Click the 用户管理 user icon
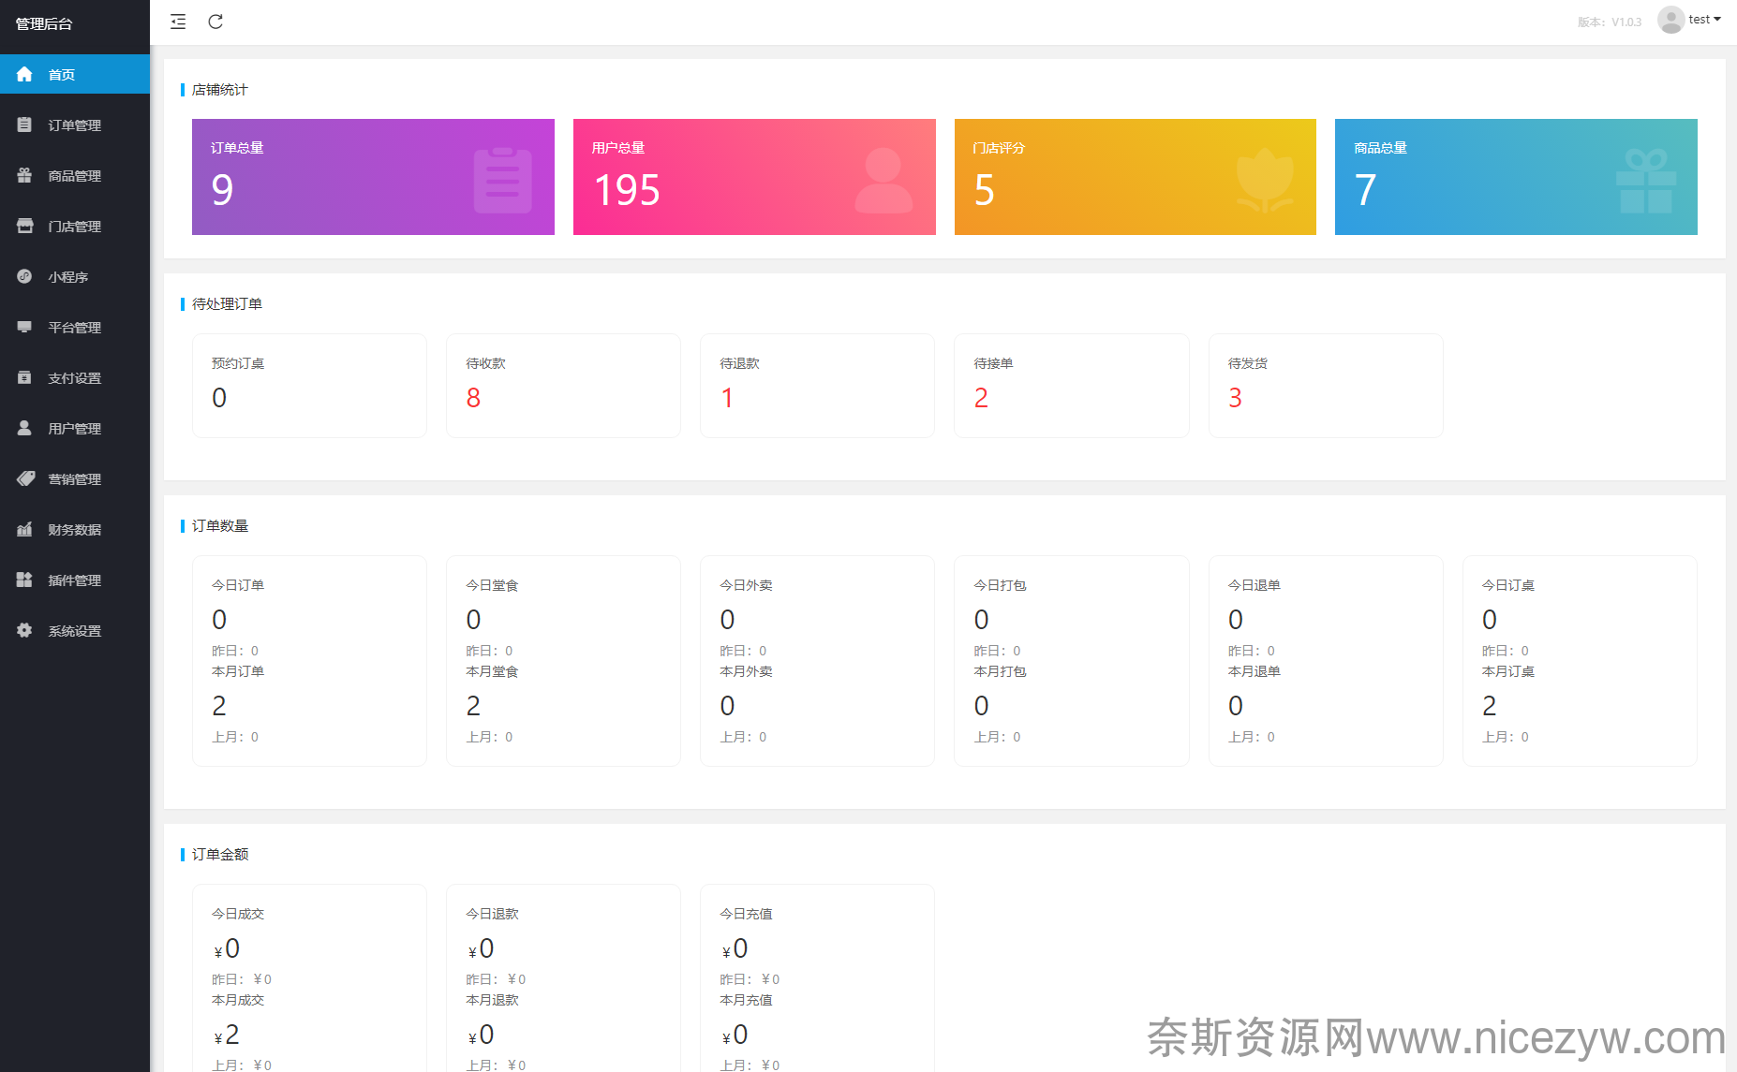 point(24,428)
